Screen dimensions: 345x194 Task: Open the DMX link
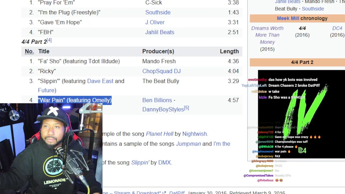[164, 163]
